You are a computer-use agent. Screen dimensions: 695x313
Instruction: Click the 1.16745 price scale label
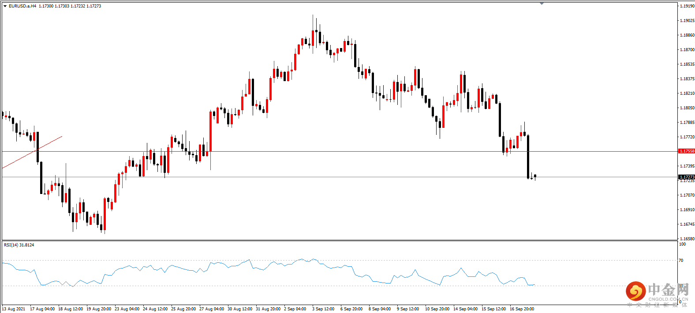[687, 224]
